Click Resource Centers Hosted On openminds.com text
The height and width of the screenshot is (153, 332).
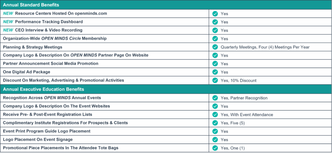pos(61,14)
